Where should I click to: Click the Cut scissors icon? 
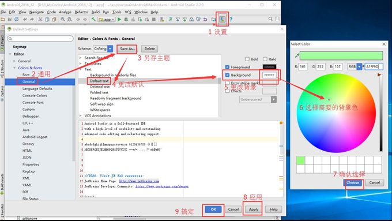click(x=40, y=19)
